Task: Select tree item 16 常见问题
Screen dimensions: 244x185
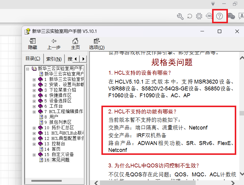Action: tap(57, 160)
